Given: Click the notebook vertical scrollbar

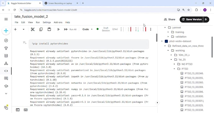Looking at the screenshot, I should 157,38.
